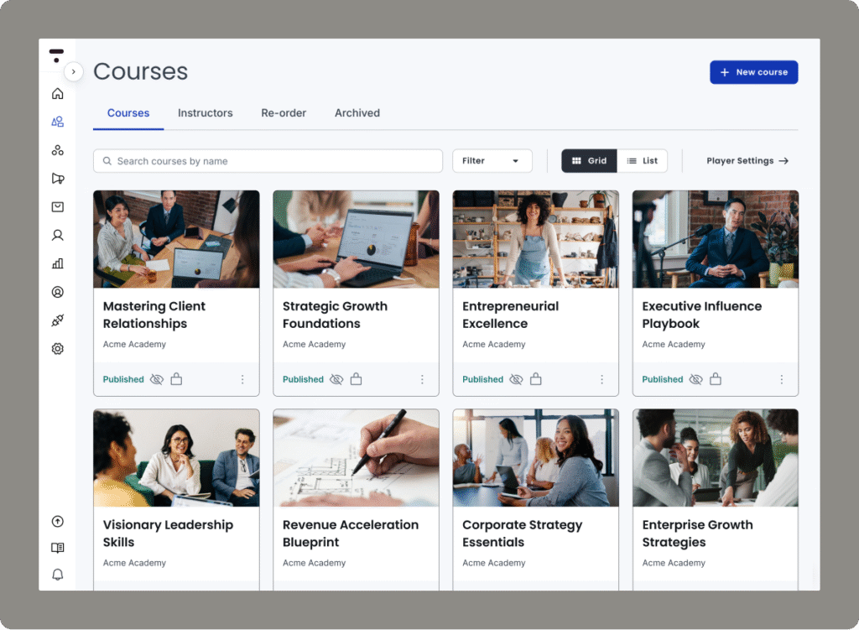Click the inbox envelope icon in the sidebar

coord(57,206)
